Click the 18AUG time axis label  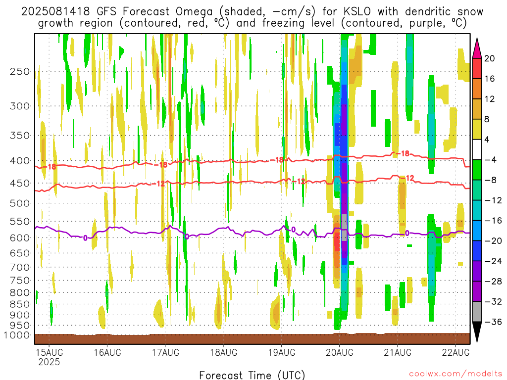[x=223, y=352]
